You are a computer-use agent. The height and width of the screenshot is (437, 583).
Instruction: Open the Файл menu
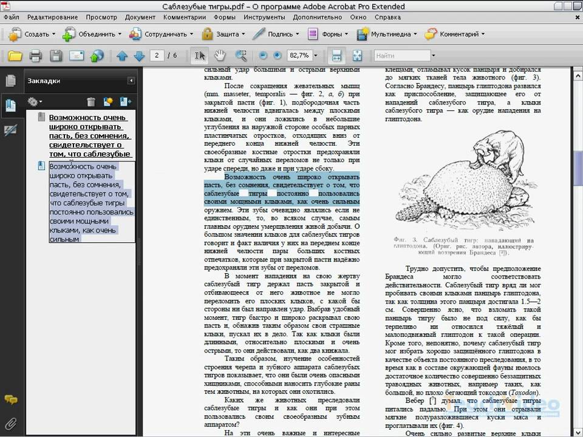[x=11, y=17]
